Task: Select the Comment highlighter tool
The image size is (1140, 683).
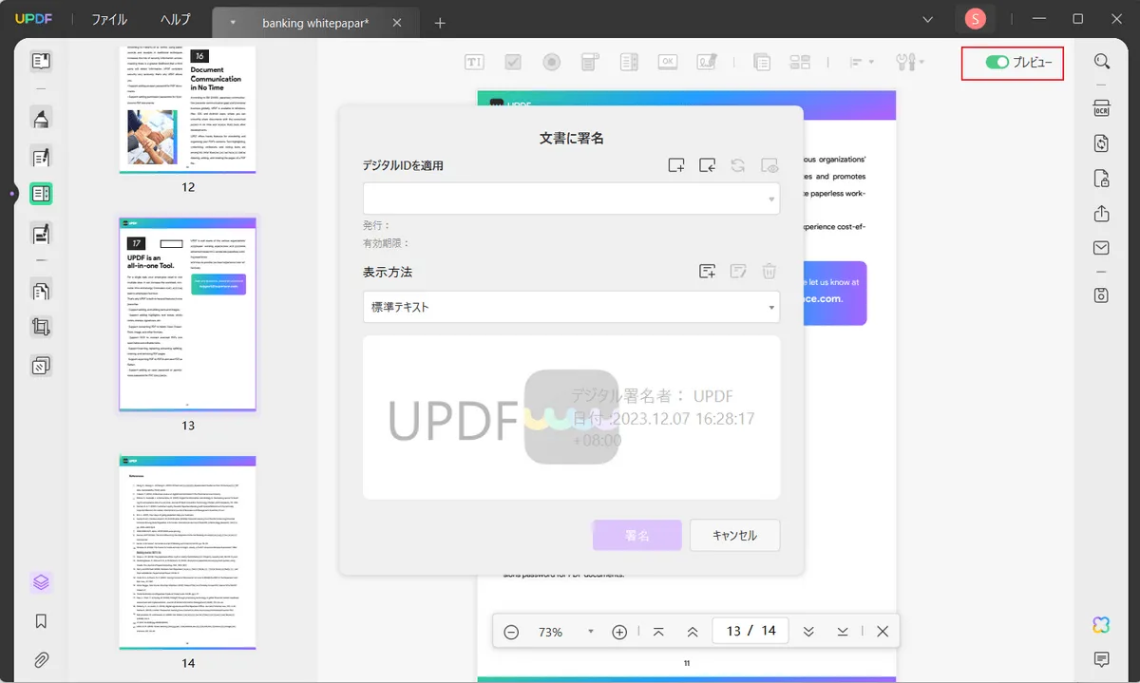Action: (x=41, y=118)
